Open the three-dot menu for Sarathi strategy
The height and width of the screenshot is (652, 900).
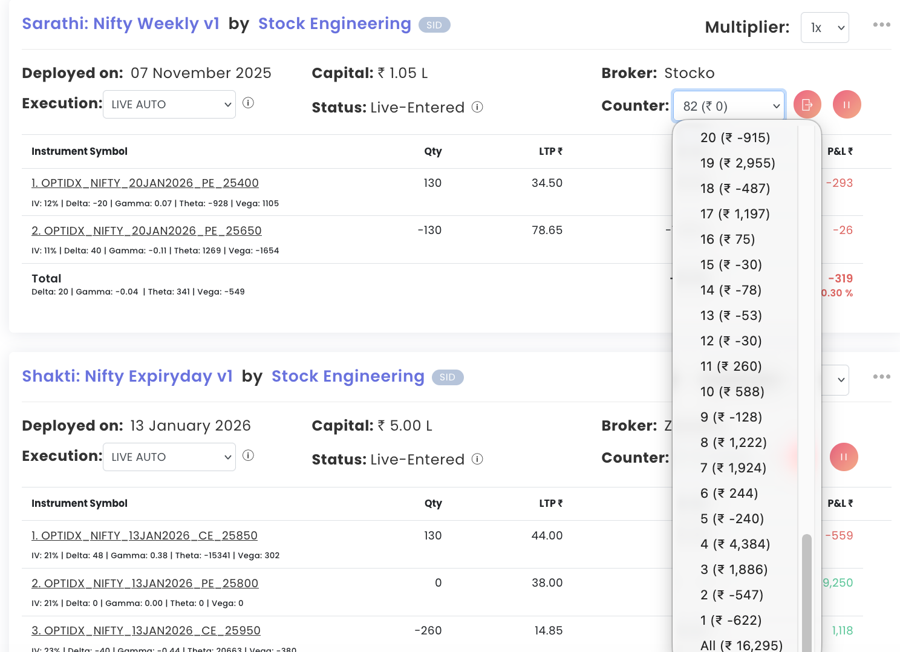881,24
